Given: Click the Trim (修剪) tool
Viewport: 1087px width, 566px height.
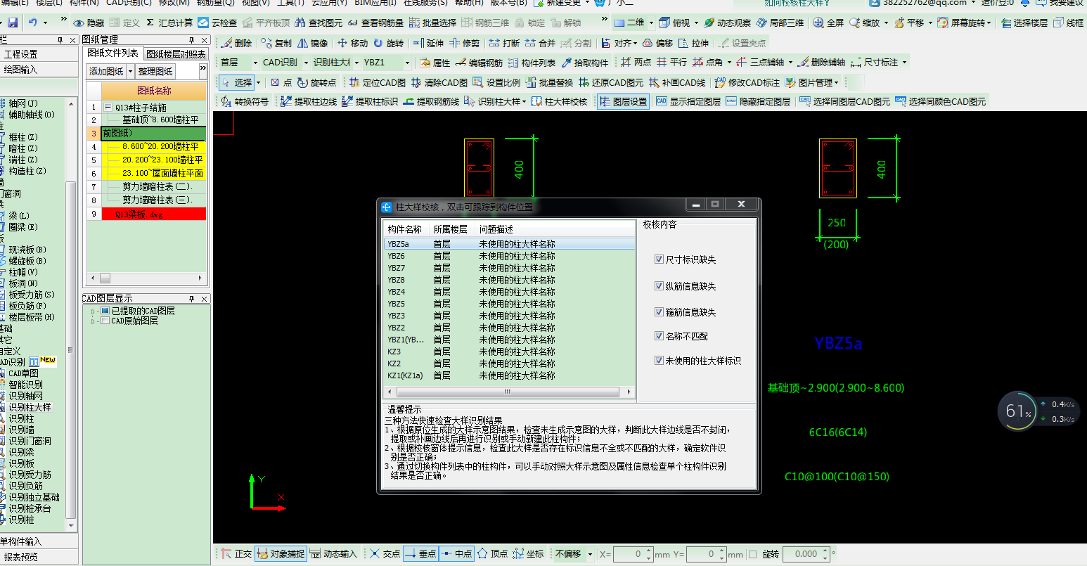Looking at the screenshot, I should click(464, 44).
